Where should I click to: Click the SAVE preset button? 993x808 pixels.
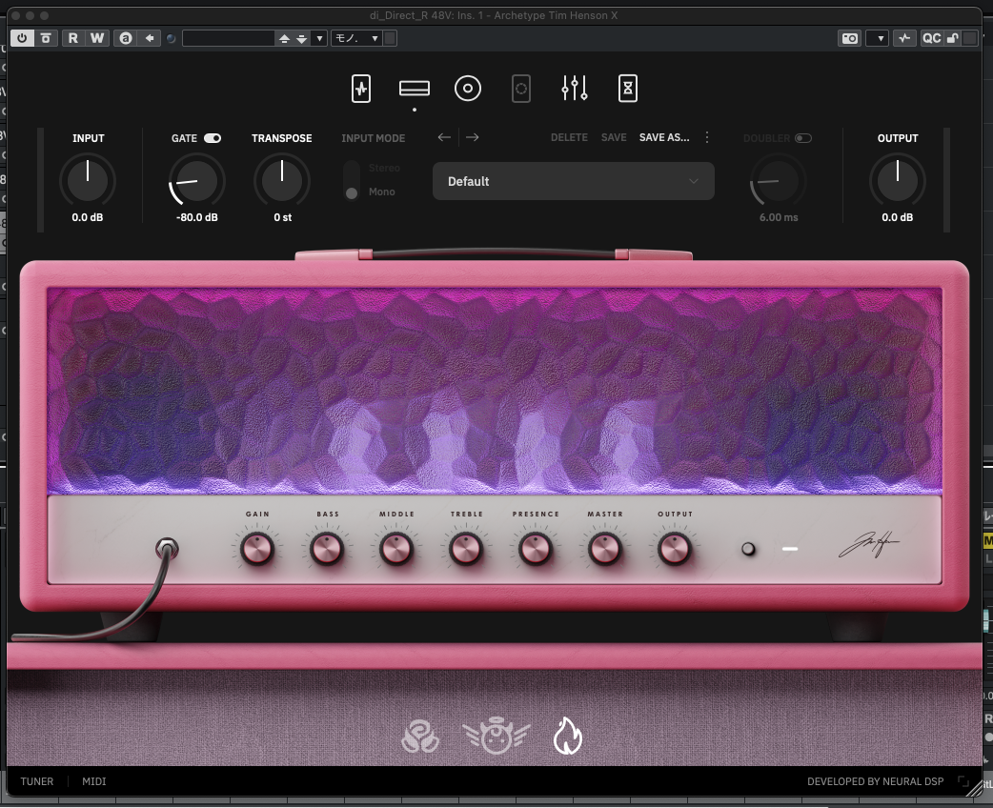(614, 137)
